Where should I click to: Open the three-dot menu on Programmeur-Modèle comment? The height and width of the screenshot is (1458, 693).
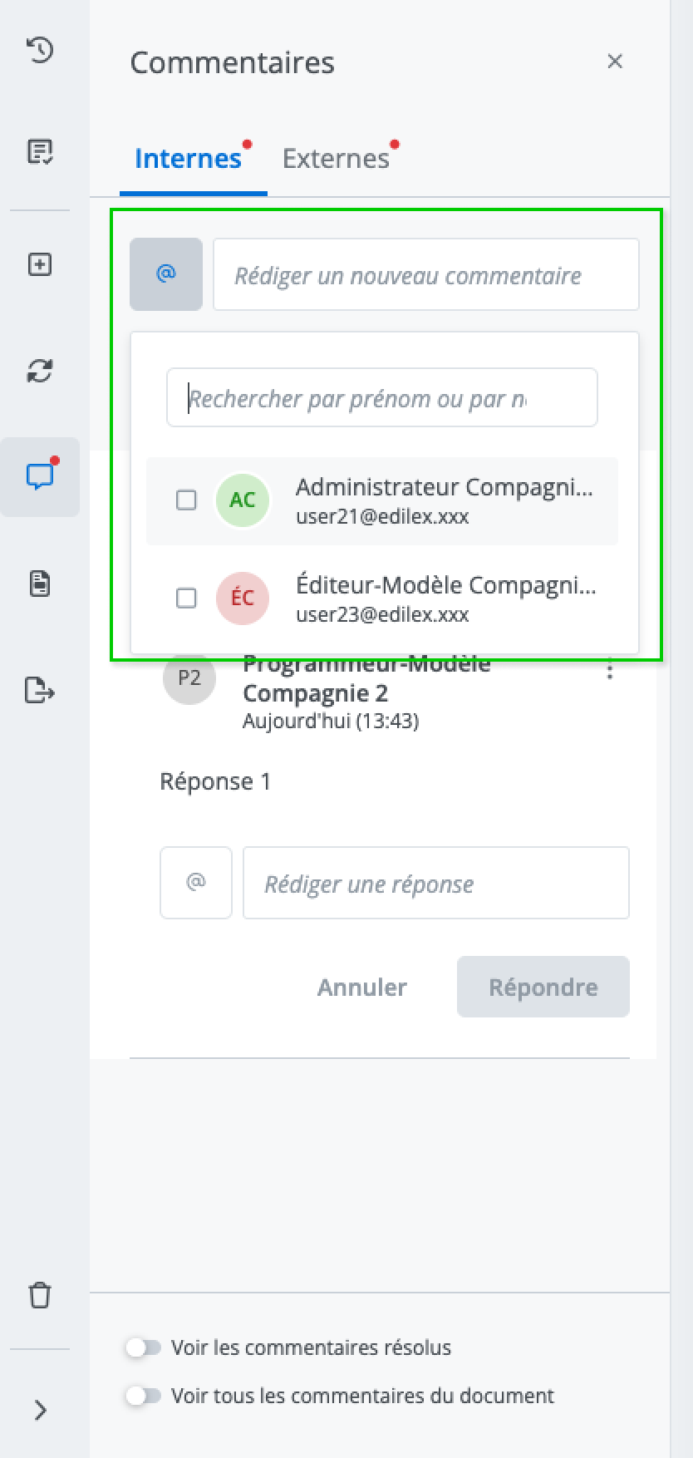coord(610,669)
